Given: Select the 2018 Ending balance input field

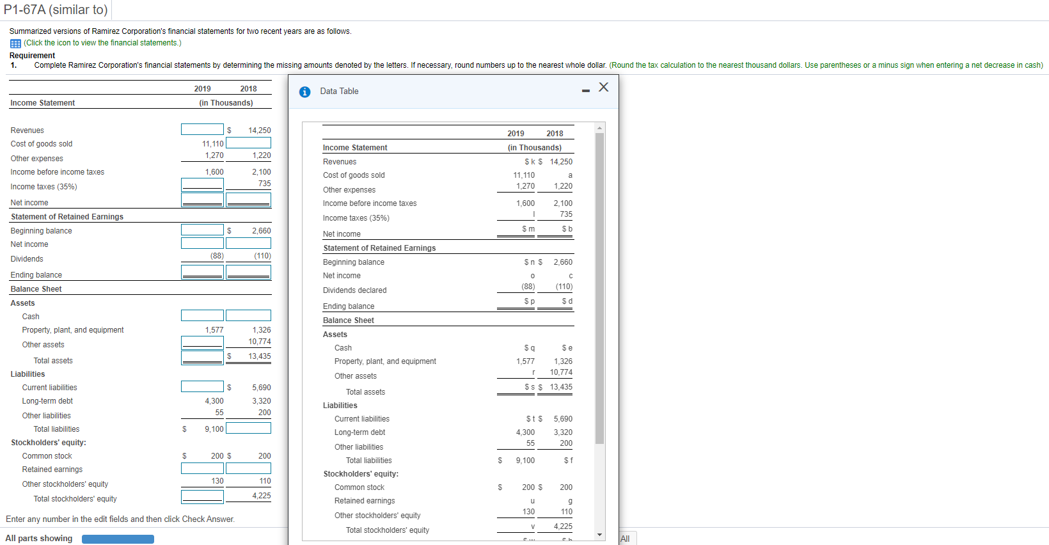Looking at the screenshot, I should pos(248,272).
